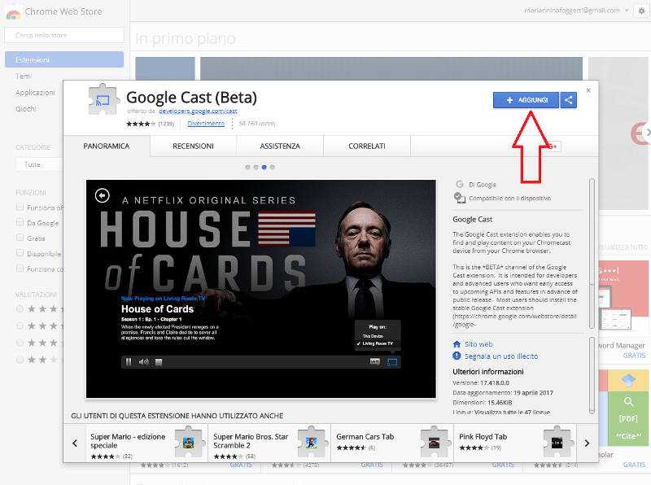Click the cast icon in the player bar
This screenshot has height=485, width=651.
pos(392,362)
